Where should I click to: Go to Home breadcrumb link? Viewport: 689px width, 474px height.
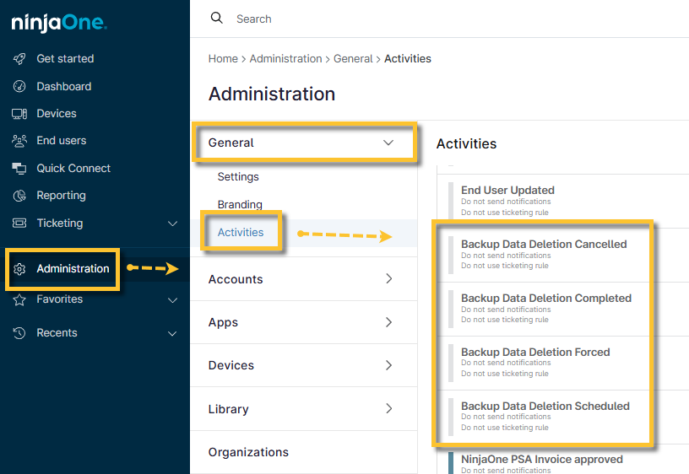[x=223, y=59]
